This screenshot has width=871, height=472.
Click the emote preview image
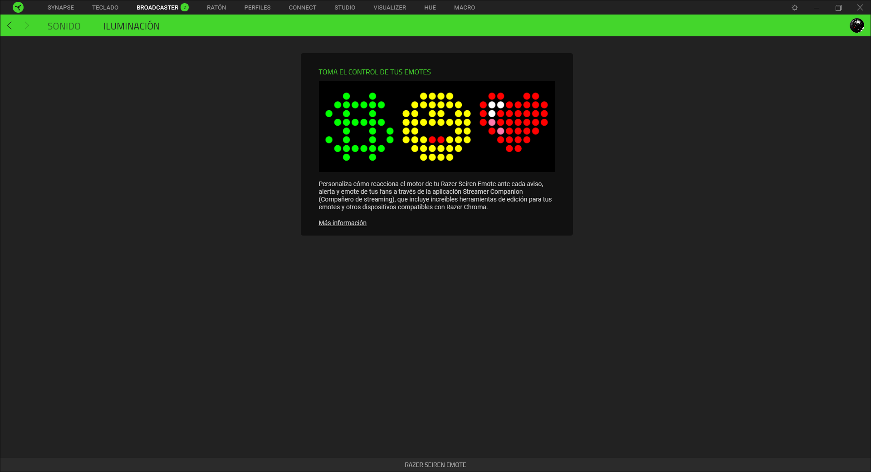(x=436, y=127)
